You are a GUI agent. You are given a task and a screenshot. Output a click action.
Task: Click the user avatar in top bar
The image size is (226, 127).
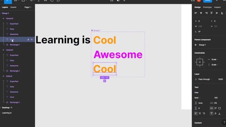point(199,1)
